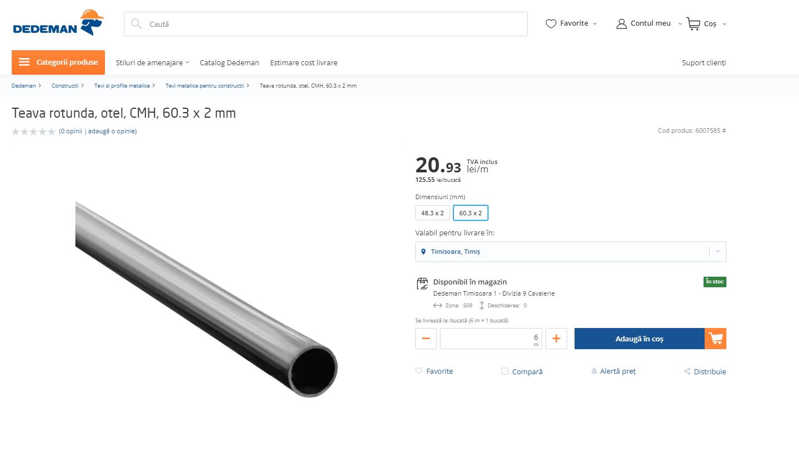Check the Compară checkbox

pos(505,371)
